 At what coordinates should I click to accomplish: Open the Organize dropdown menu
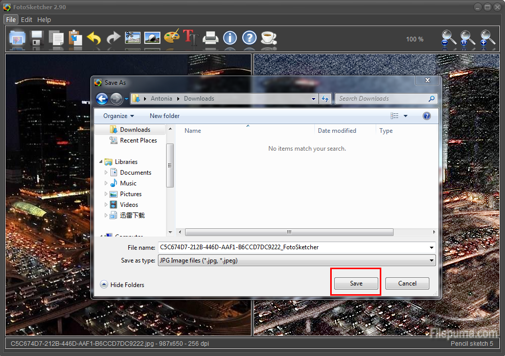[x=119, y=116]
